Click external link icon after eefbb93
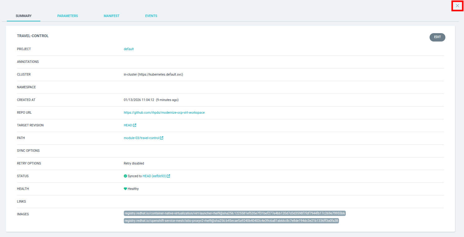 click(x=169, y=176)
